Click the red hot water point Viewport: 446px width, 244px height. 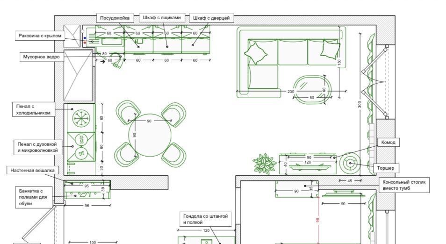click(85, 43)
